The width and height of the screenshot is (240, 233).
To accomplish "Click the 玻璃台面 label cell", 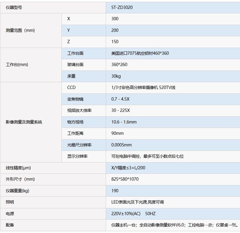I will click(75, 65).
